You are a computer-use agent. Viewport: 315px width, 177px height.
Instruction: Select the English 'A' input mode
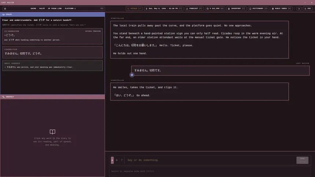click(112, 160)
